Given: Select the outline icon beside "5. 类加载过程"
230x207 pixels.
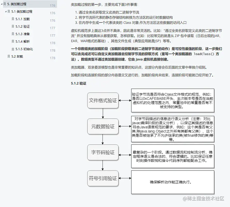Looking at the screenshot, I should (5, 4).
